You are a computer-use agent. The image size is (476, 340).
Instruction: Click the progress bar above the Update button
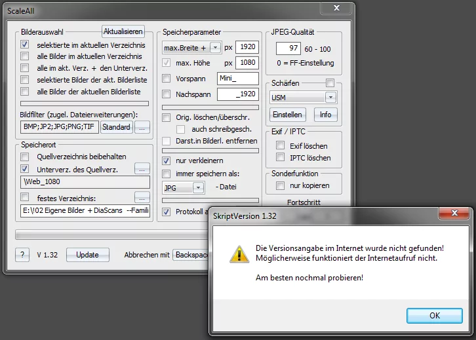tap(111, 235)
